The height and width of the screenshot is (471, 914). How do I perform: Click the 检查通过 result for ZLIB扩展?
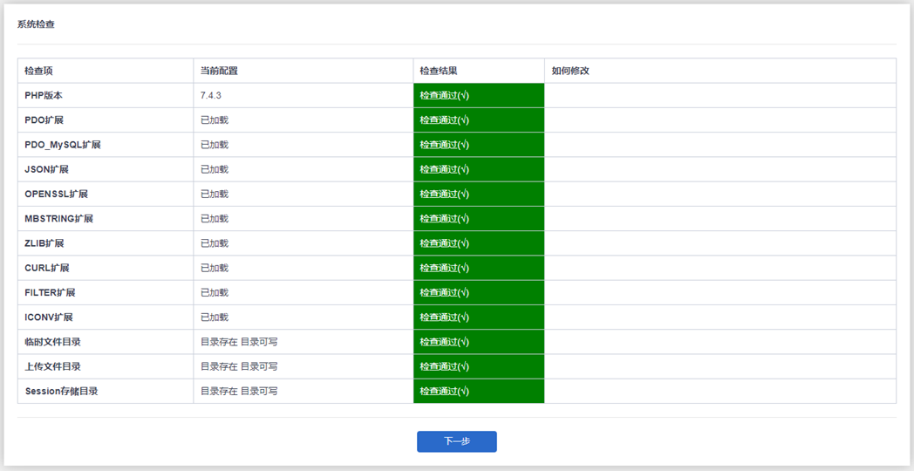[478, 243]
